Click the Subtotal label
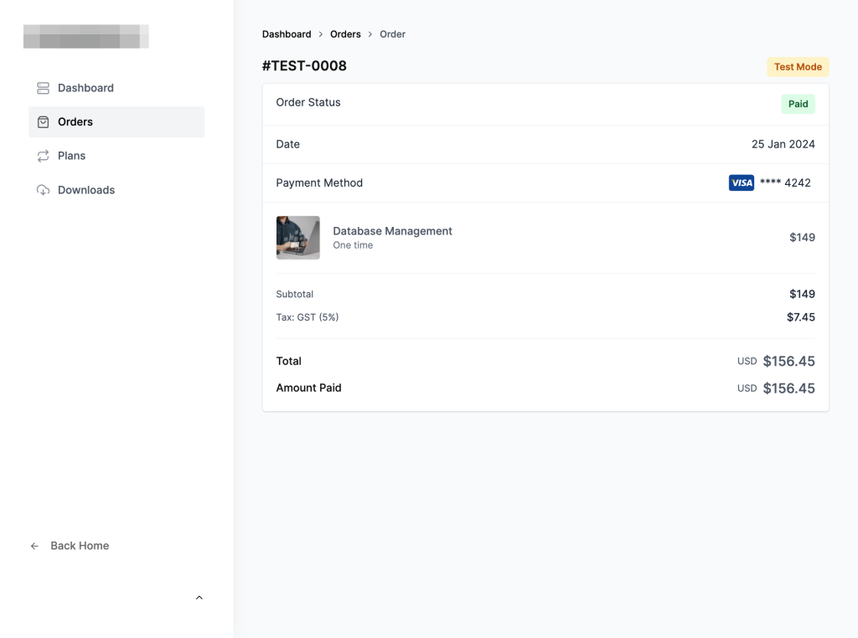 pos(294,294)
